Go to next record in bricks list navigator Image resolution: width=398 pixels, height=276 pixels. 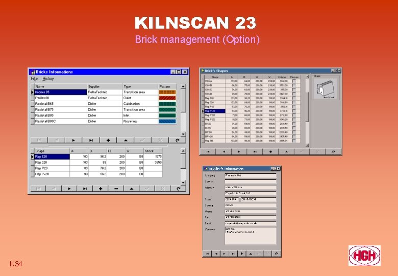point(73,140)
